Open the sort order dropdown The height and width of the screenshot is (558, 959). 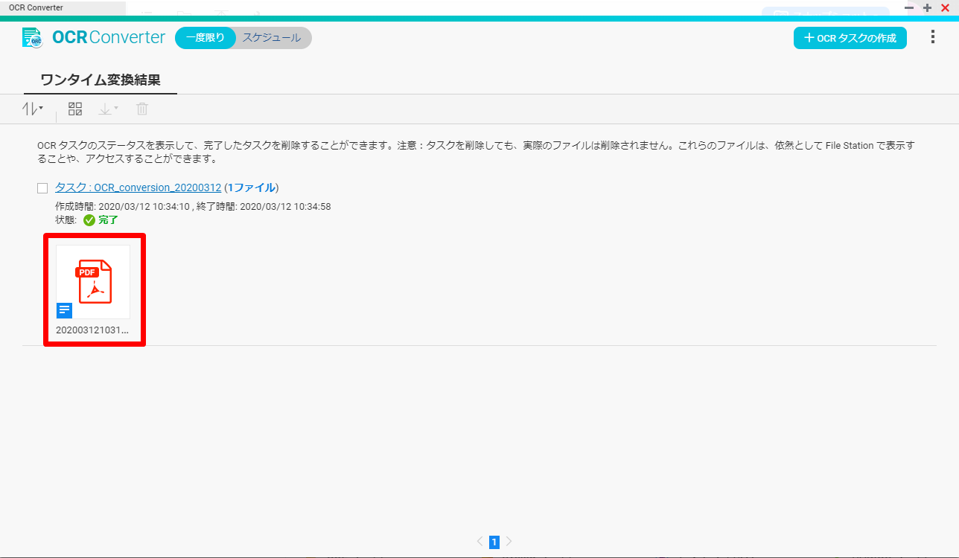(32, 109)
